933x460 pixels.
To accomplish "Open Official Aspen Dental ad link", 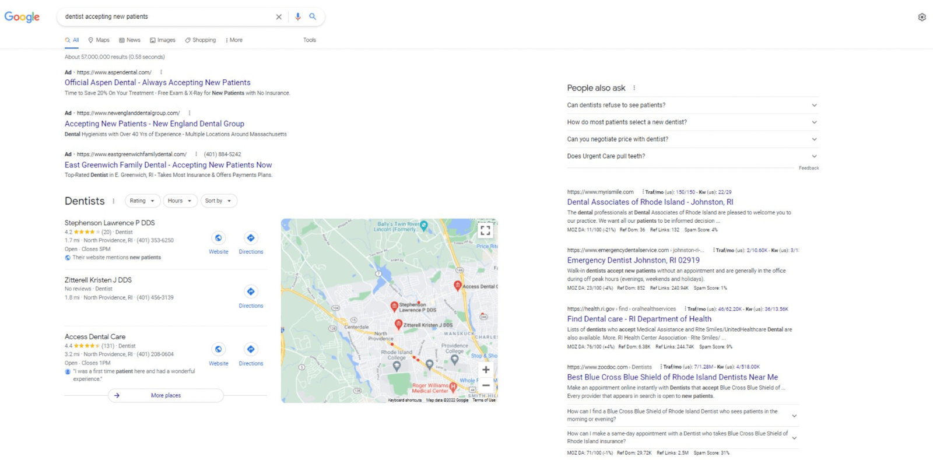I will coord(157,83).
